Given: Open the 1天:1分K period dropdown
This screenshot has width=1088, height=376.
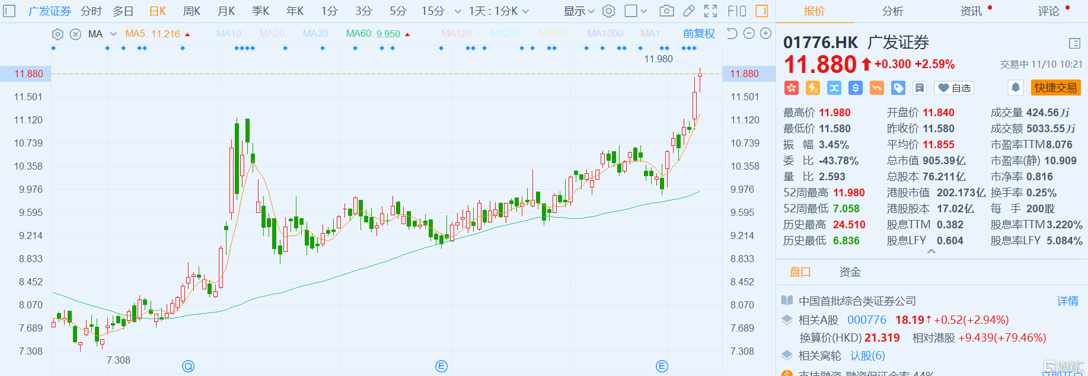Looking at the screenshot, I should [499, 11].
